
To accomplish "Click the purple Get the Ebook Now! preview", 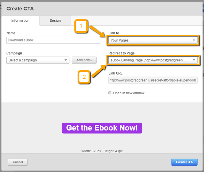I will [102, 128].
